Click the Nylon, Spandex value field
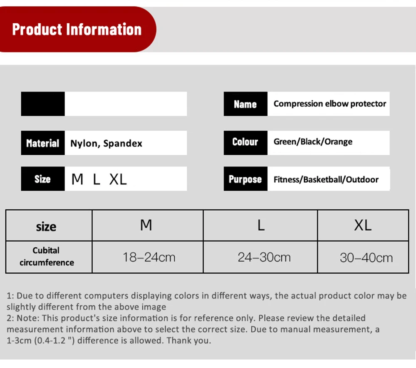416x368 pixels. pyautogui.click(x=106, y=144)
